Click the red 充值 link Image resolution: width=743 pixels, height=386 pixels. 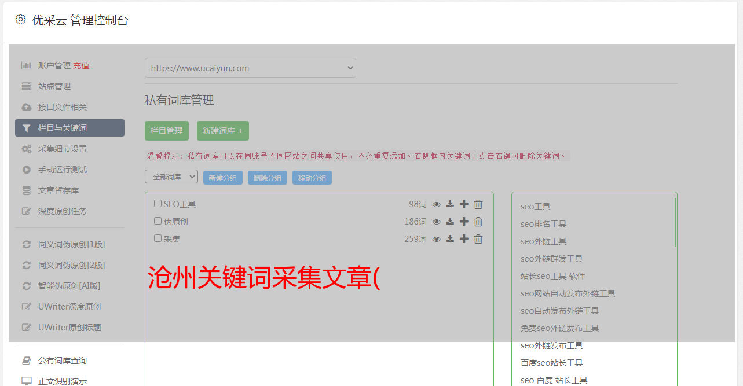tap(81, 65)
